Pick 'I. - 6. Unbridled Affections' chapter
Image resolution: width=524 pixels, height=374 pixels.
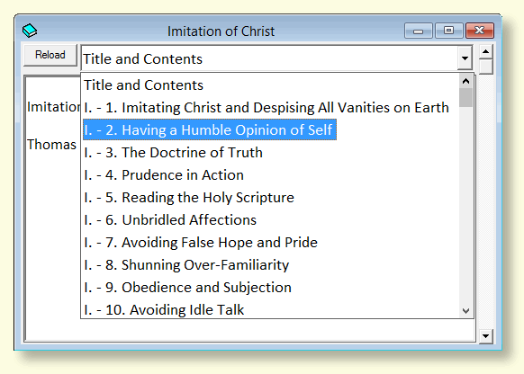click(x=271, y=220)
